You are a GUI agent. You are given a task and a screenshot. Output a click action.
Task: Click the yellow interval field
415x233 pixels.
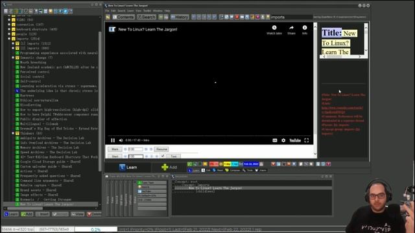[x=227, y=164]
